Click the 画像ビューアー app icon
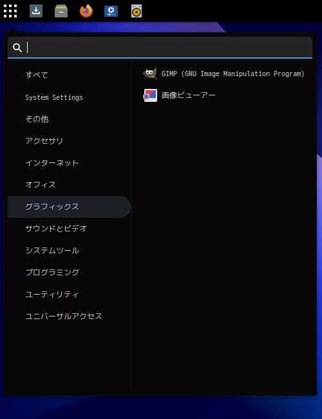This screenshot has height=419, width=322. click(150, 95)
